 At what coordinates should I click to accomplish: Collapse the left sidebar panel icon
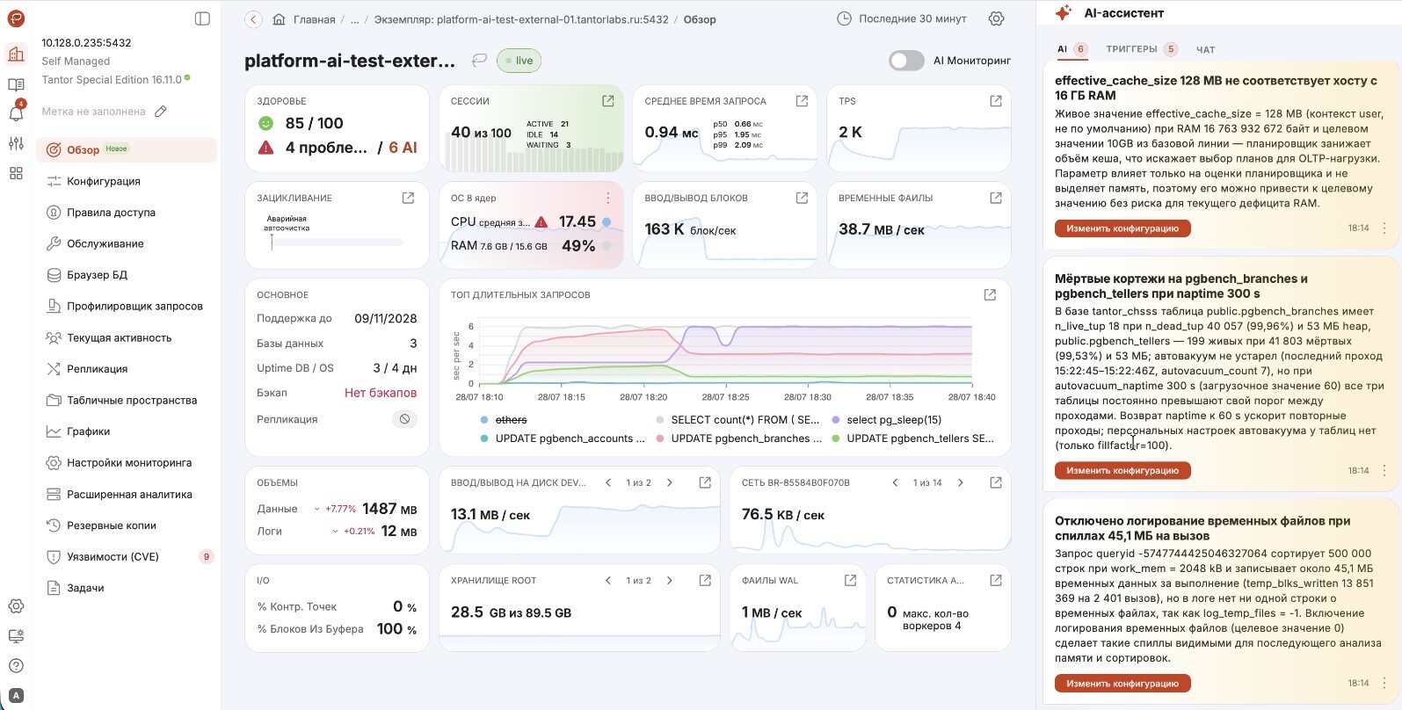click(202, 18)
